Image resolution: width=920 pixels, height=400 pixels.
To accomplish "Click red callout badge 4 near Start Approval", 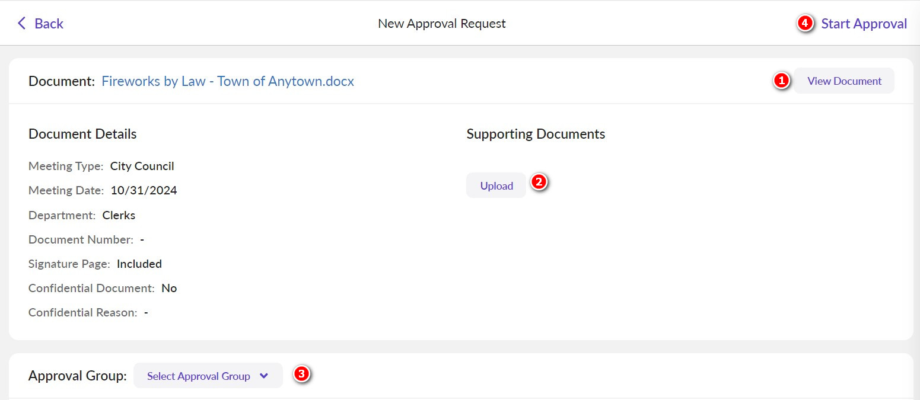I will coord(804,23).
